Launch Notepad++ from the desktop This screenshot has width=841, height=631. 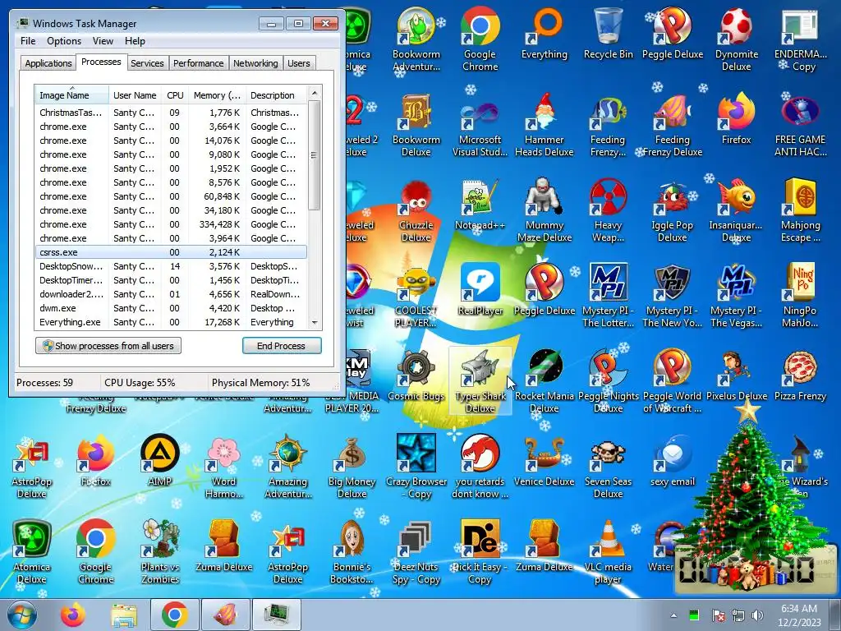click(480, 205)
